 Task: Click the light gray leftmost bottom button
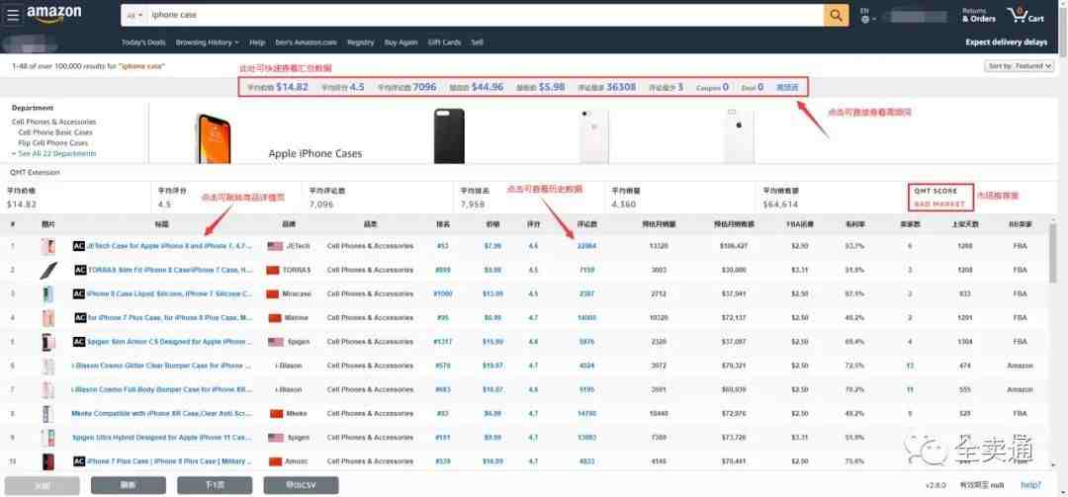(x=43, y=485)
